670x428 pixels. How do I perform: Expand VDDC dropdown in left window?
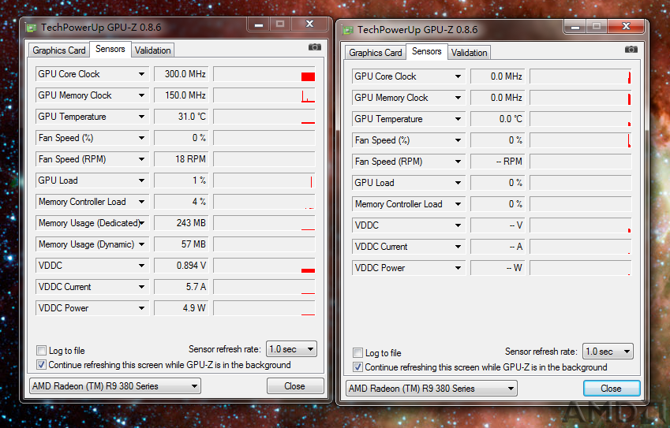[x=141, y=266]
